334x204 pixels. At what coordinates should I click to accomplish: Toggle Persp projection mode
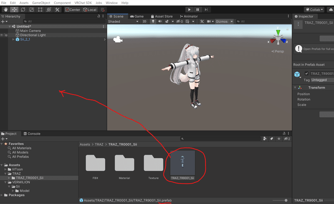tap(278, 51)
